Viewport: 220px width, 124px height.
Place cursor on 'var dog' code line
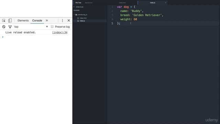coord(126,7)
